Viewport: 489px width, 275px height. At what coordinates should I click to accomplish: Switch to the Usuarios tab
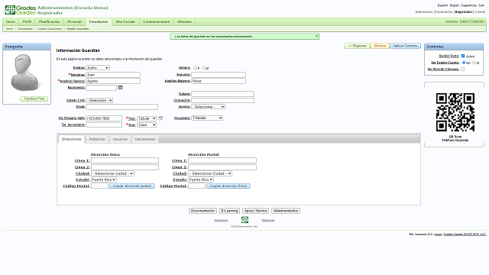[120, 139]
